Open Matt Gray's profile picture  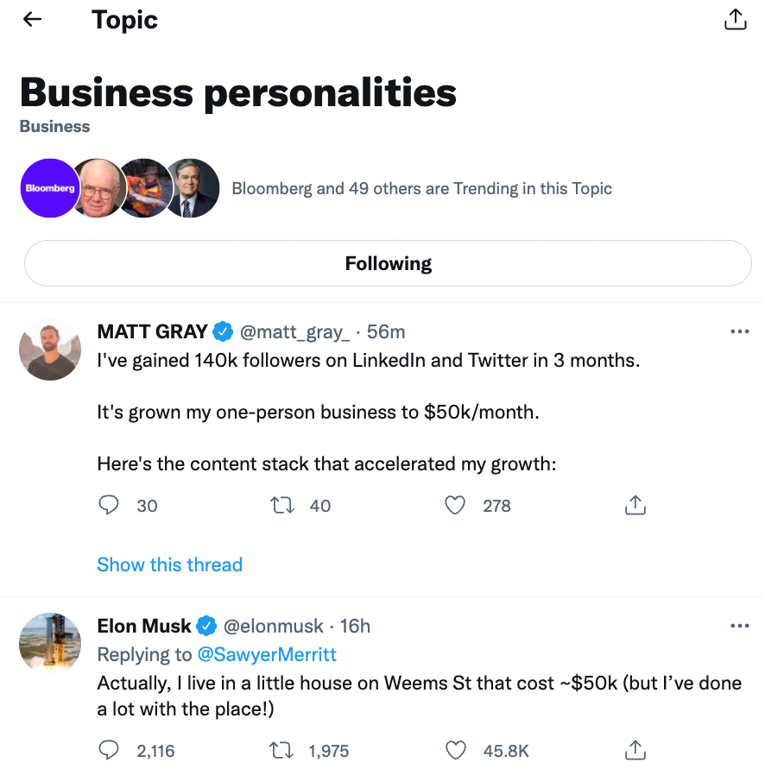coord(50,350)
